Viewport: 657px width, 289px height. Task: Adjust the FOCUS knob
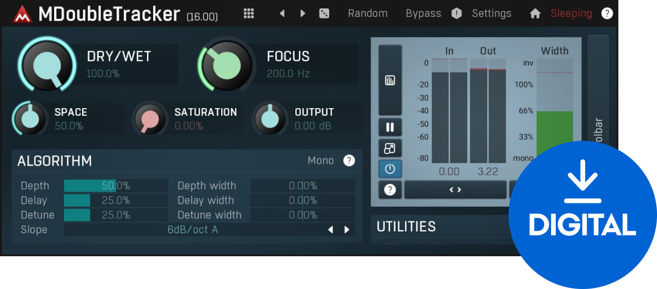[227, 65]
